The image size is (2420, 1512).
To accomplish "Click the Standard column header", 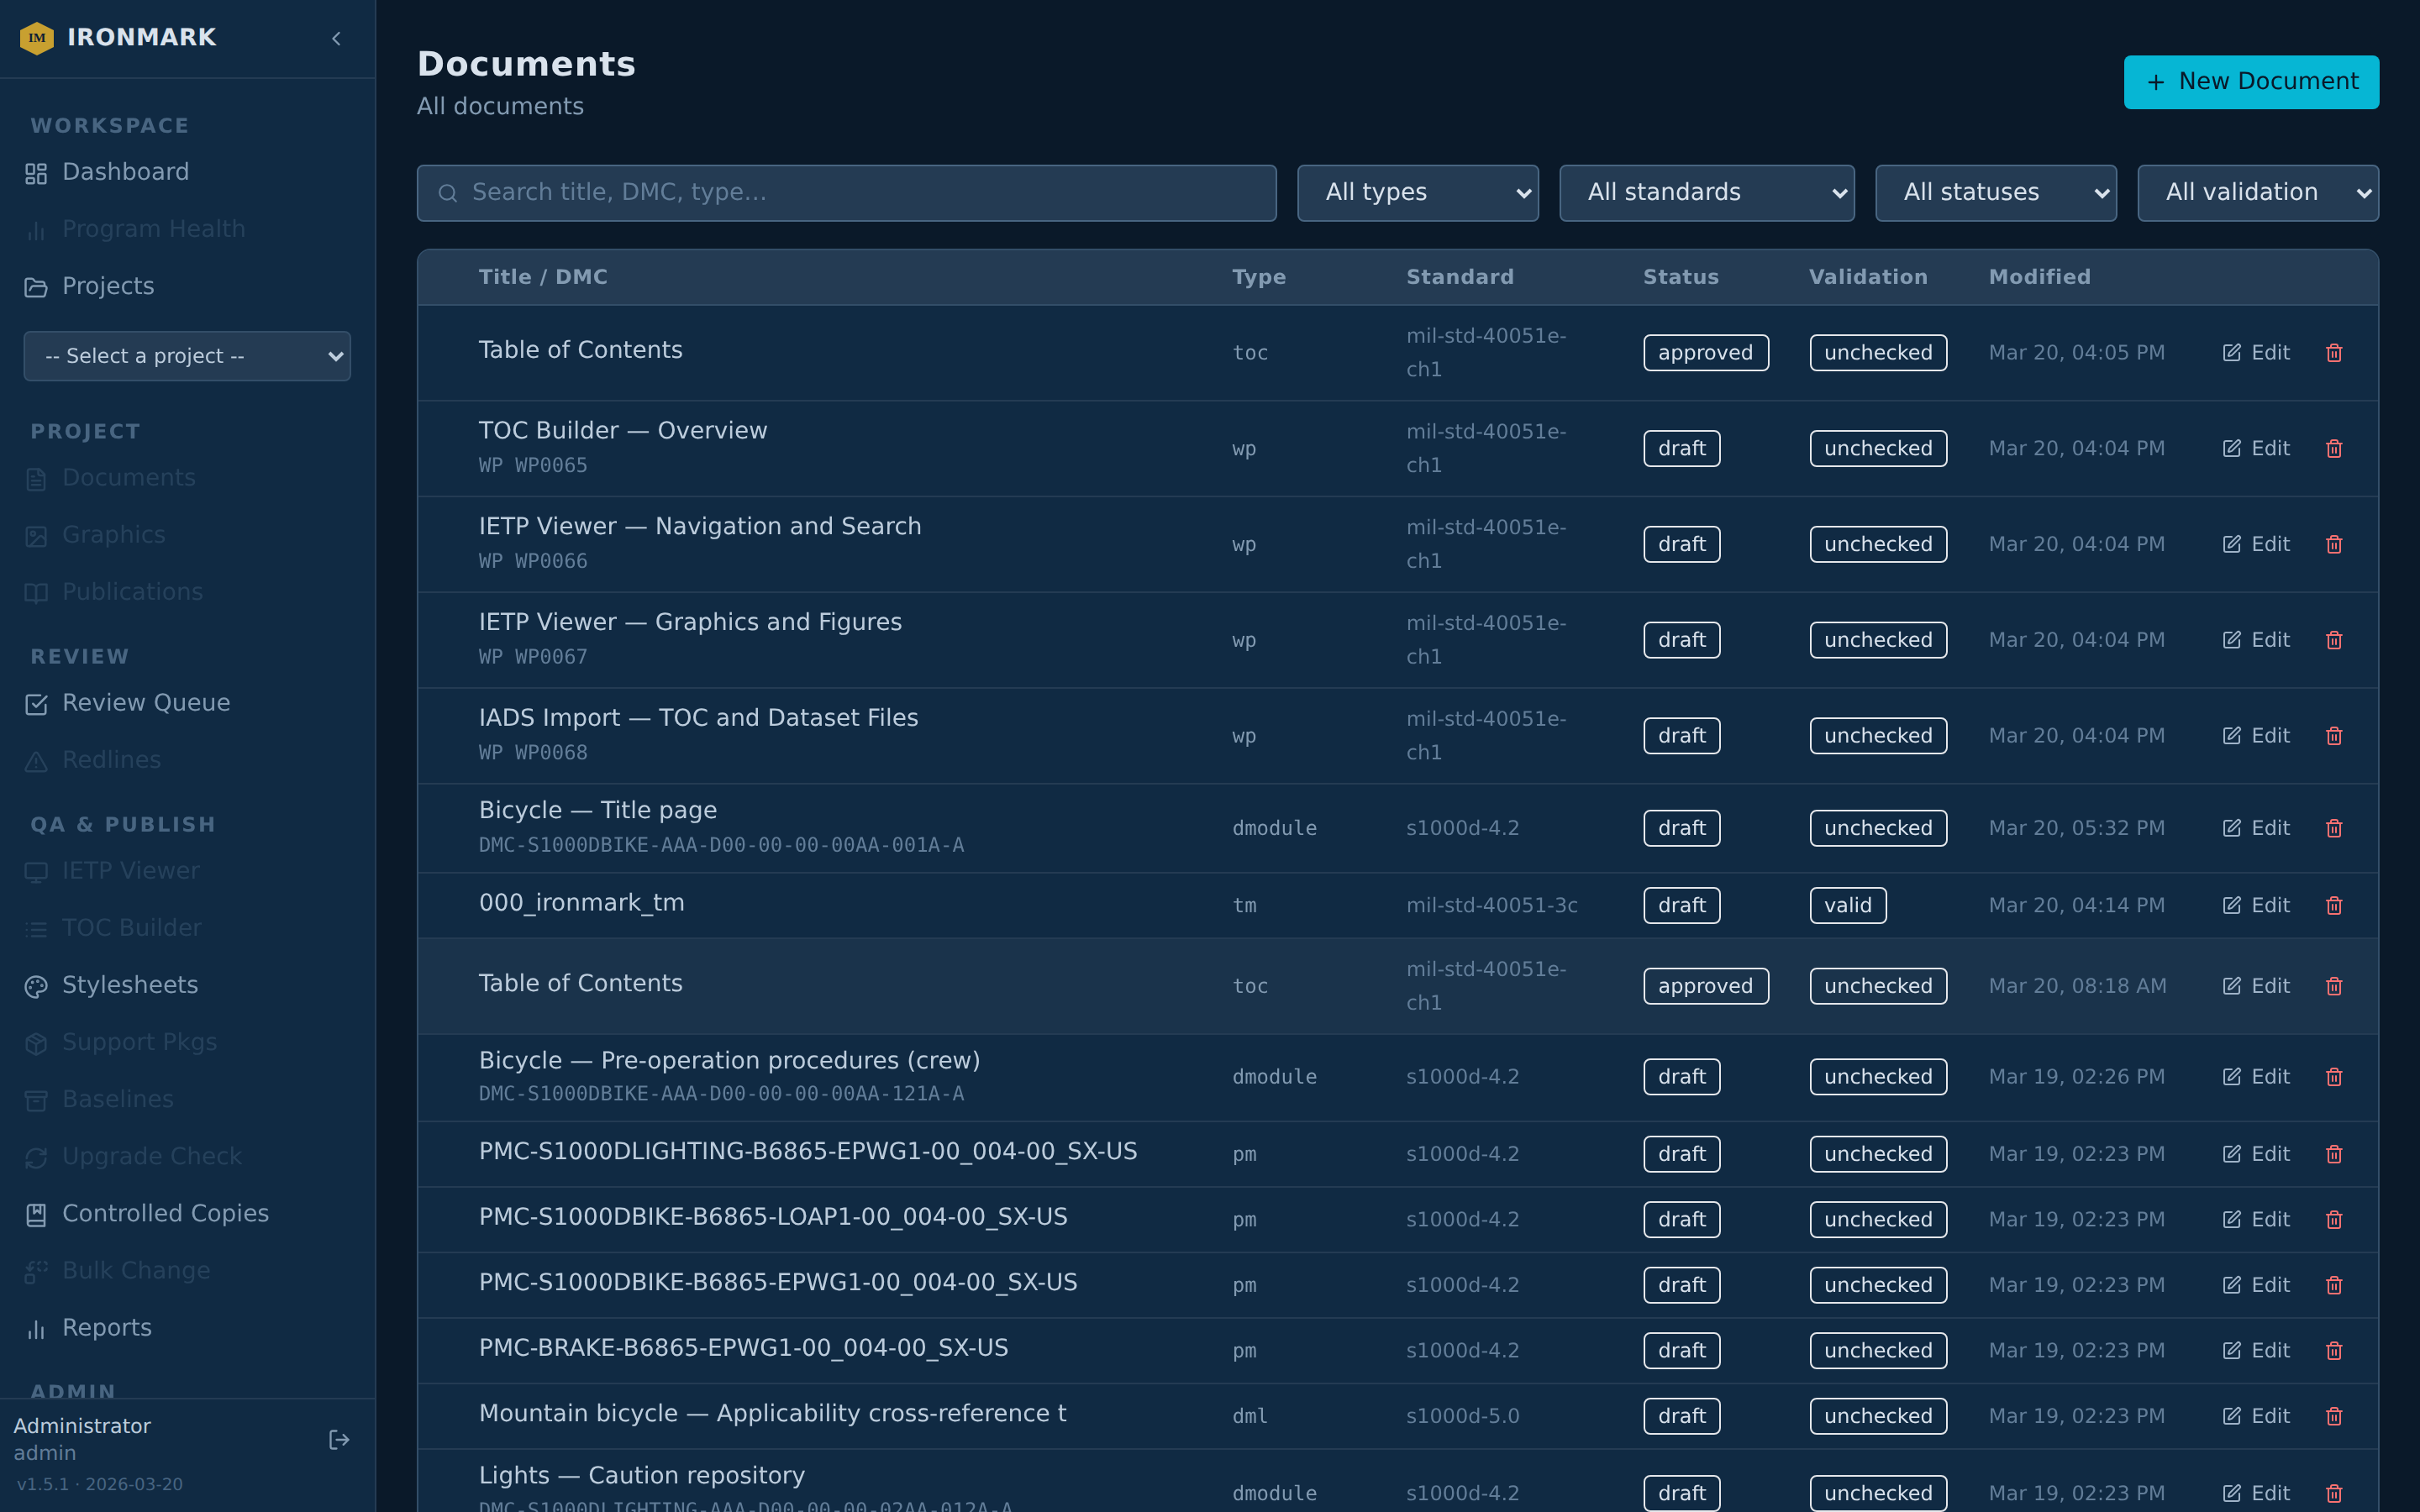I will [x=1459, y=277].
